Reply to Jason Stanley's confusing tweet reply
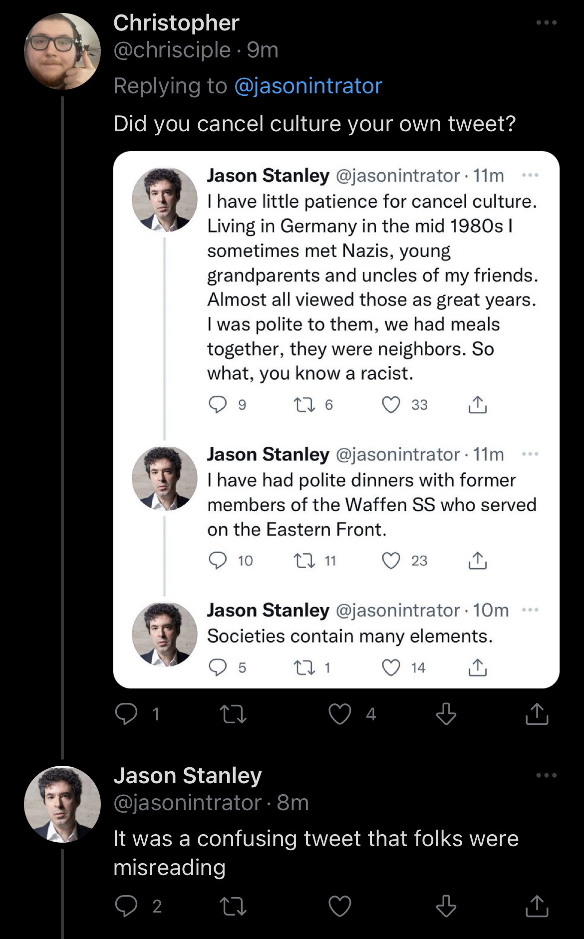Screen dimensions: 584x939 [x=126, y=906]
